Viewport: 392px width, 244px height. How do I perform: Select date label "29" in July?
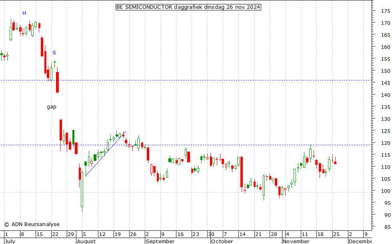tap(71, 234)
